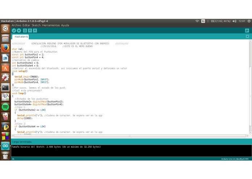
Task: Open the Archivo menu
Action: (x=16, y=25)
